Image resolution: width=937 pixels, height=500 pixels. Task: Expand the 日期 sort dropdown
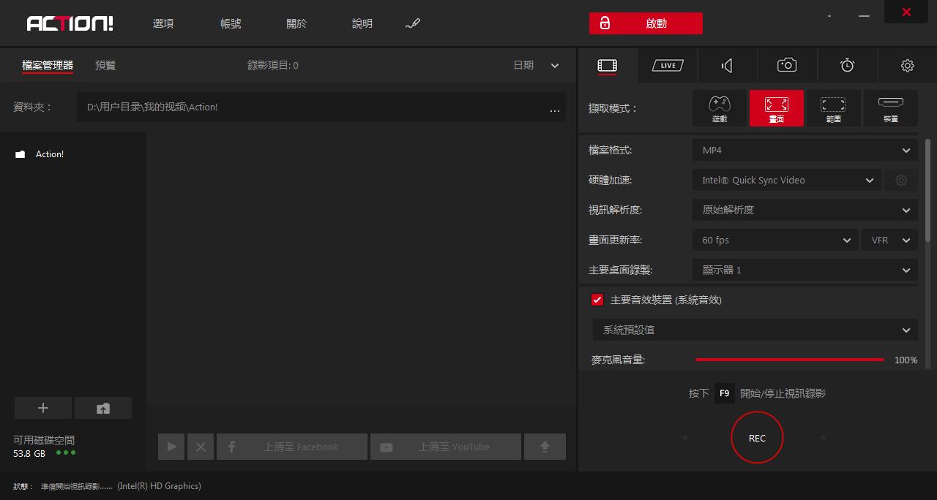click(536, 65)
